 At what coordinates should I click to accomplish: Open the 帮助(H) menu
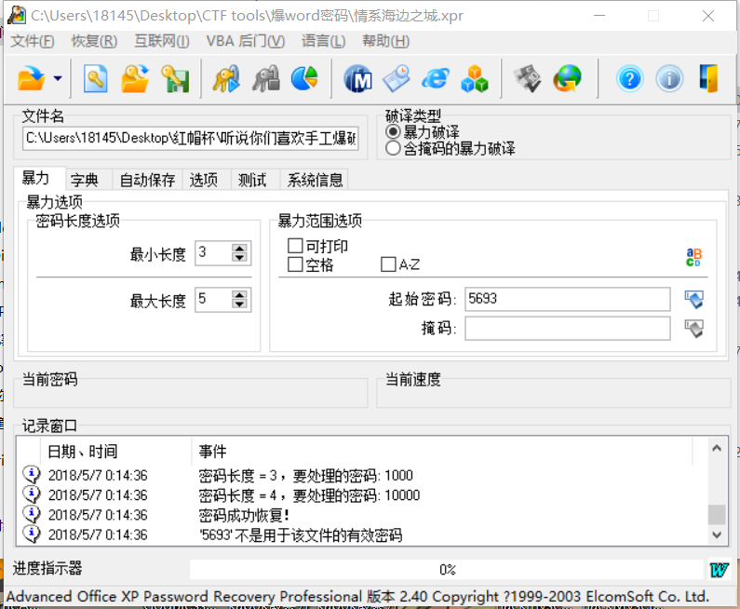point(385,41)
